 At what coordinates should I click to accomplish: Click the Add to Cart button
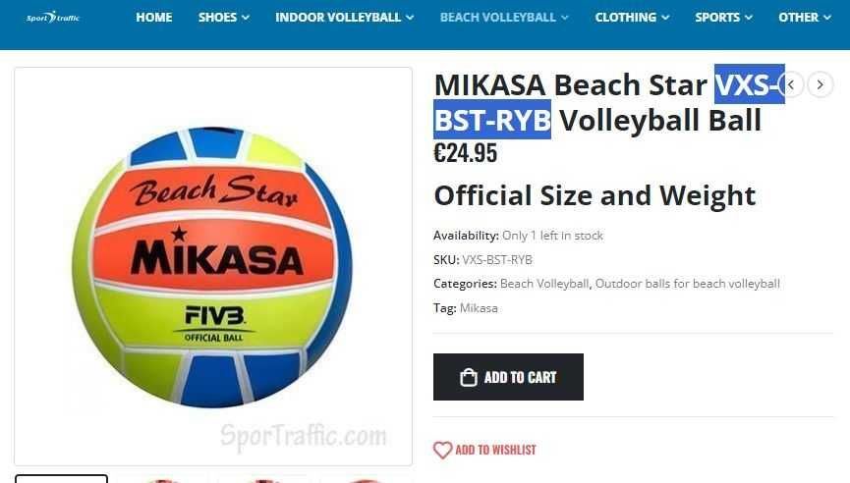click(508, 377)
